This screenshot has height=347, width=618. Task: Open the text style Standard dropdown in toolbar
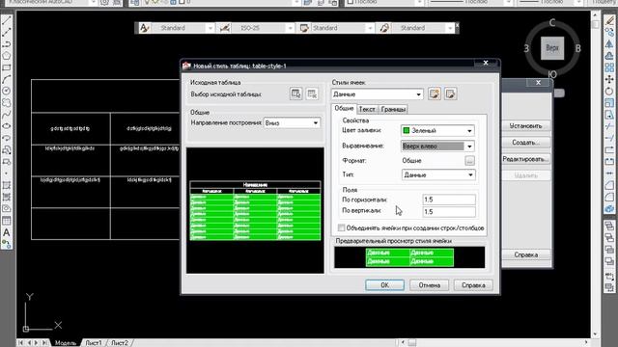[183, 28]
